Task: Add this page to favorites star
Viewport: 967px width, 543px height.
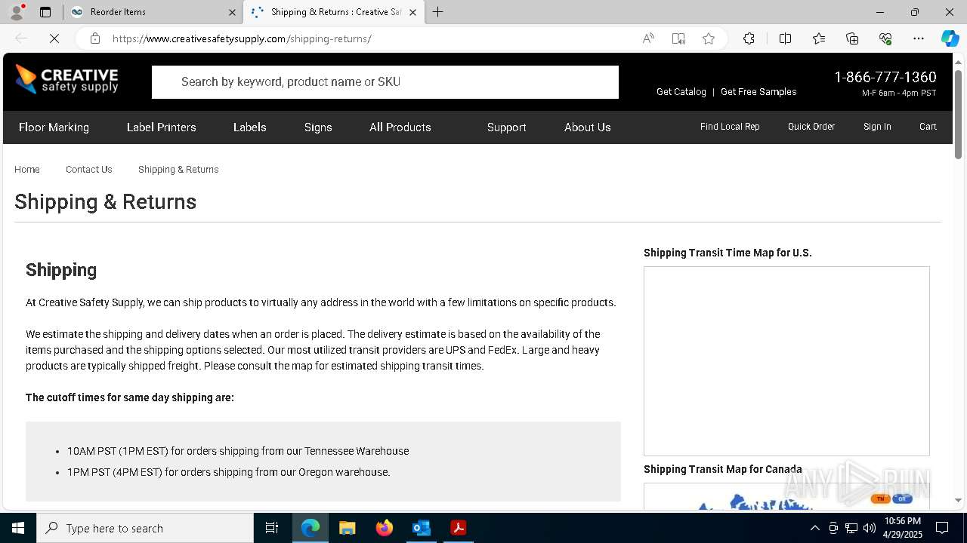Action: (x=709, y=38)
